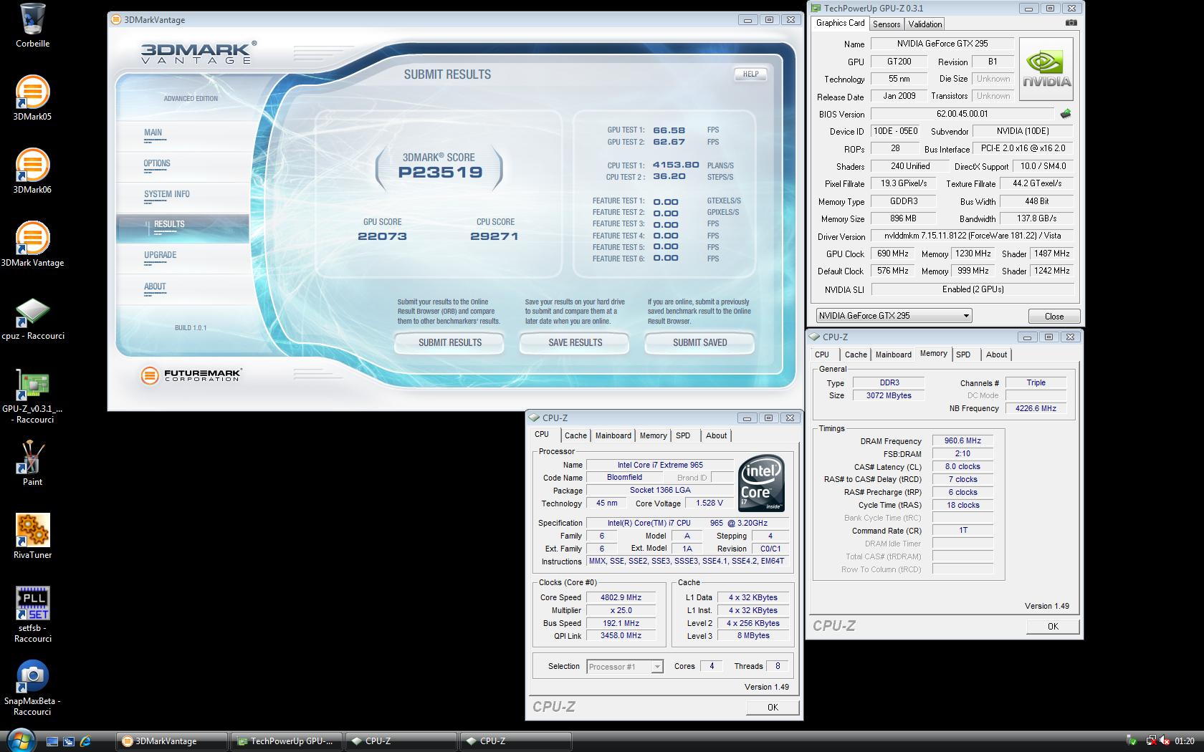Open About tab in lower CPU-Z window
1204x752 pixels.
pyautogui.click(x=716, y=435)
